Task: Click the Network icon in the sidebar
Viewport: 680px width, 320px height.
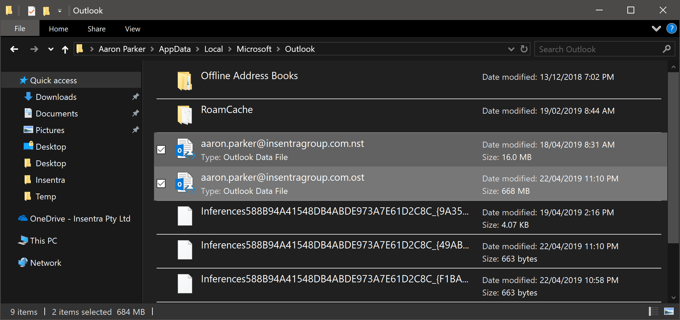Action: [x=23, y=263]
